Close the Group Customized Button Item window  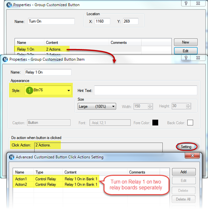198,58
